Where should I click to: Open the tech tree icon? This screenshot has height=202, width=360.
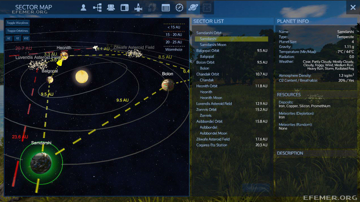[97, 8]
